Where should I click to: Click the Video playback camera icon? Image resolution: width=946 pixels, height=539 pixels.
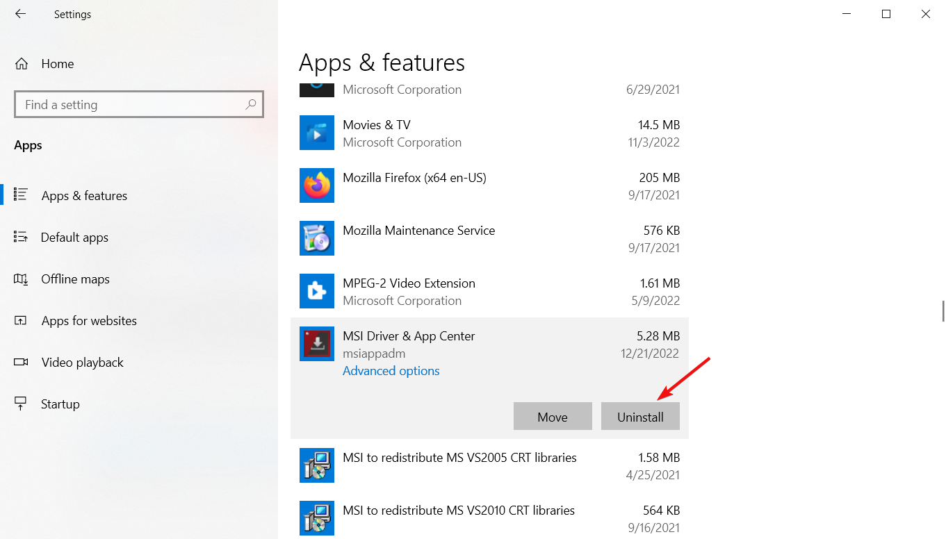(21, 362)
